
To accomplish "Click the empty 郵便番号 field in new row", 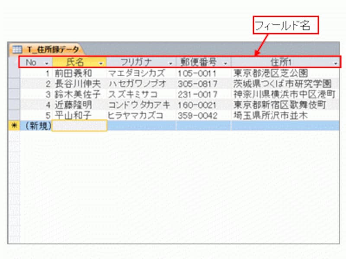I will [x=203, y=126].
